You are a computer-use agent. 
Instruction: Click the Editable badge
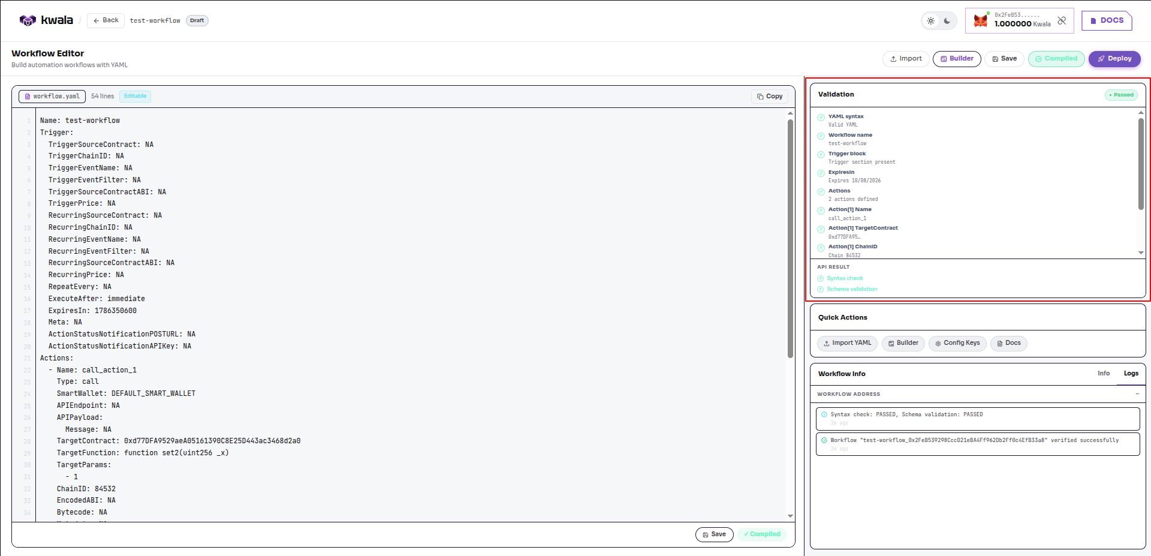pyautogui.click(x=135, y=96)
